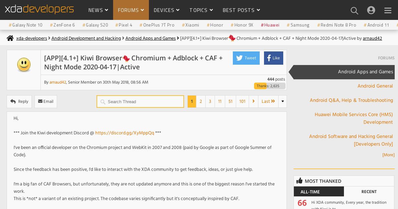Select the #Huawei tag

(270, 25)
